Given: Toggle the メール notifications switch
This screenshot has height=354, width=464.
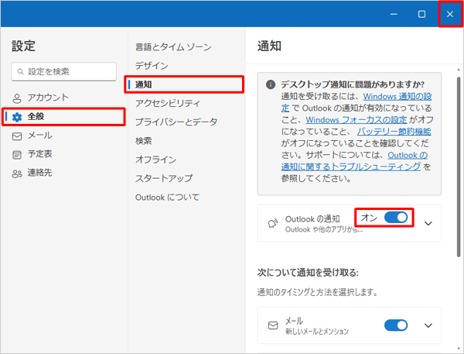Looking at the screenshot, I should [396, 325].
